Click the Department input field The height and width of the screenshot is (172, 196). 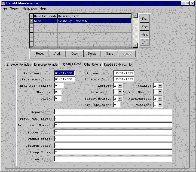[x=113, y=112]
